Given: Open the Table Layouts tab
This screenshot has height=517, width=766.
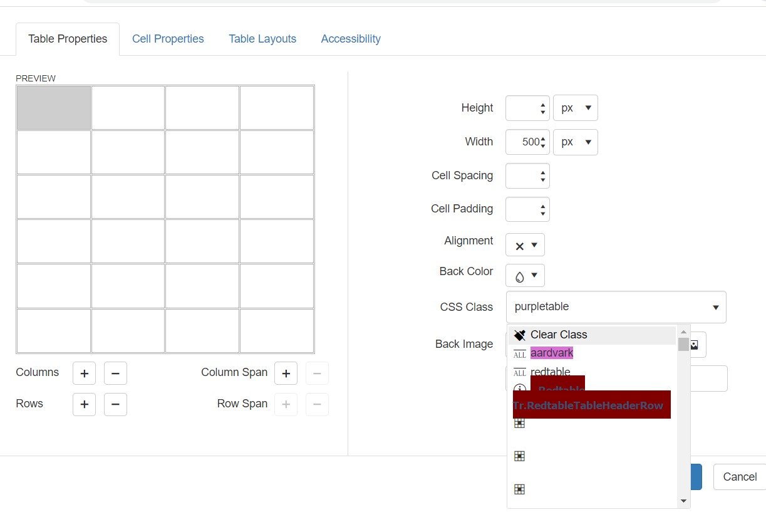Looking at the screenshot, I should [262, 39].
